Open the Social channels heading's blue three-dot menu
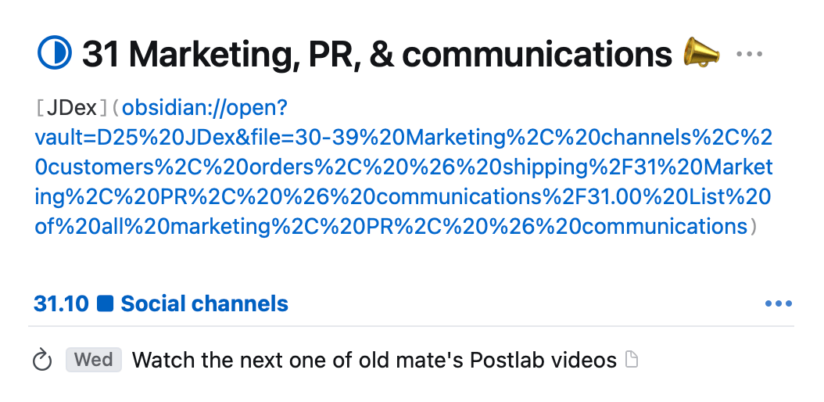 pos(779,303)
